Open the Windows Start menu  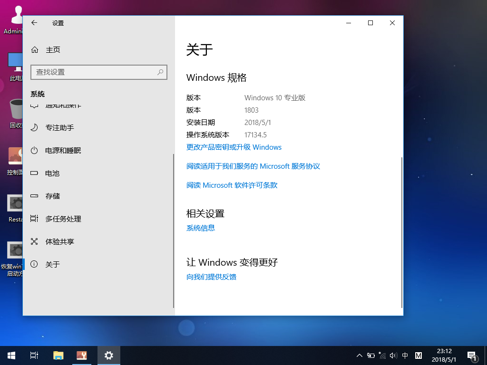point(11,355)
